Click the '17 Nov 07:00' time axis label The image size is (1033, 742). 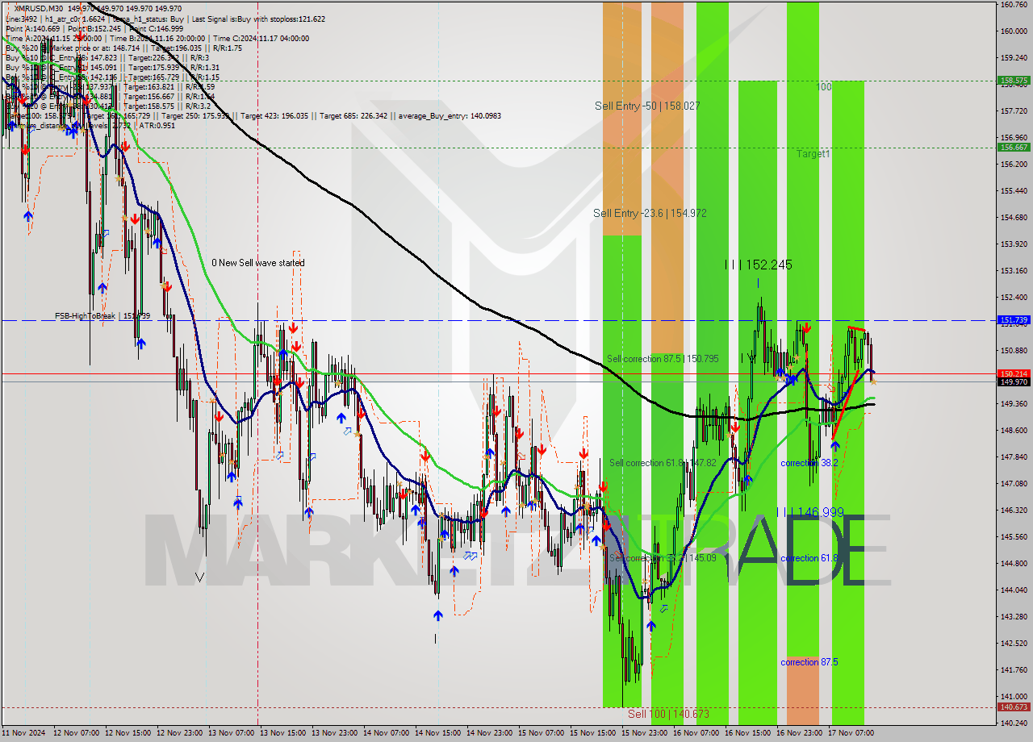pyautogui.click(x=851, y=734)
